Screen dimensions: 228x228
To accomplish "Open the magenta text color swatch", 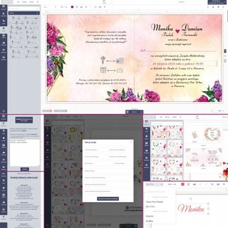I will (72, 7).
